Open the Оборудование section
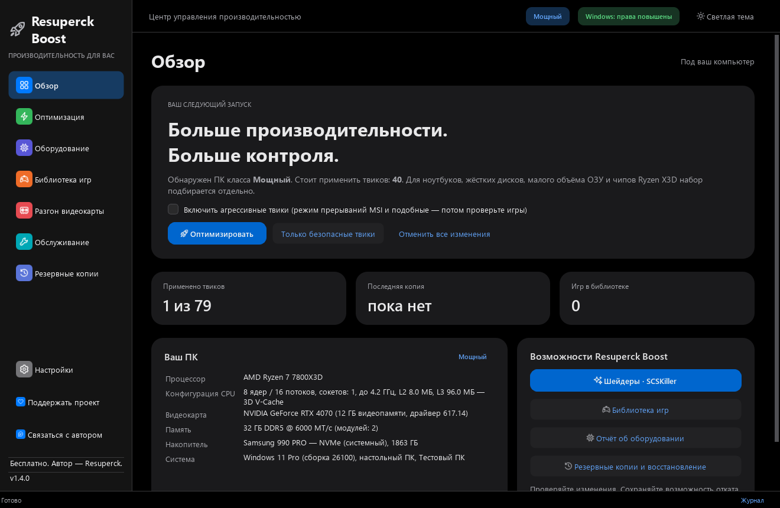Screen dimensions: 780x508 (66, 148)
